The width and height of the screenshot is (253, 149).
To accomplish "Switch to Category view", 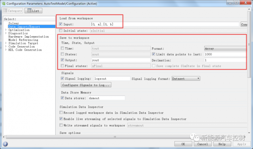I will point(13,11).
